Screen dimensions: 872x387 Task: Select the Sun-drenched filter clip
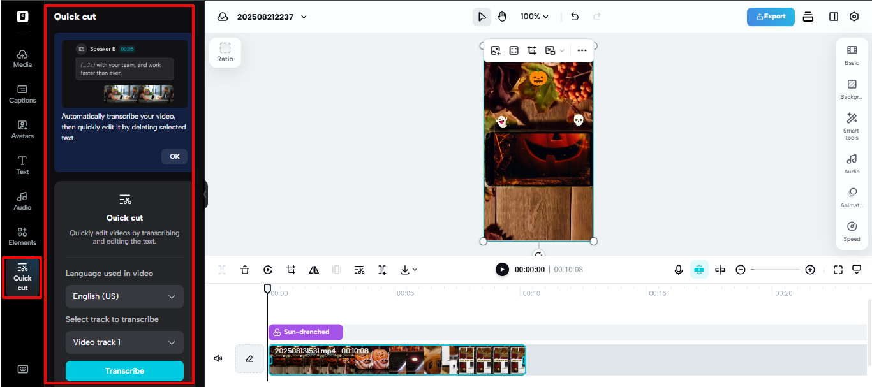click(x=306, y=332)
